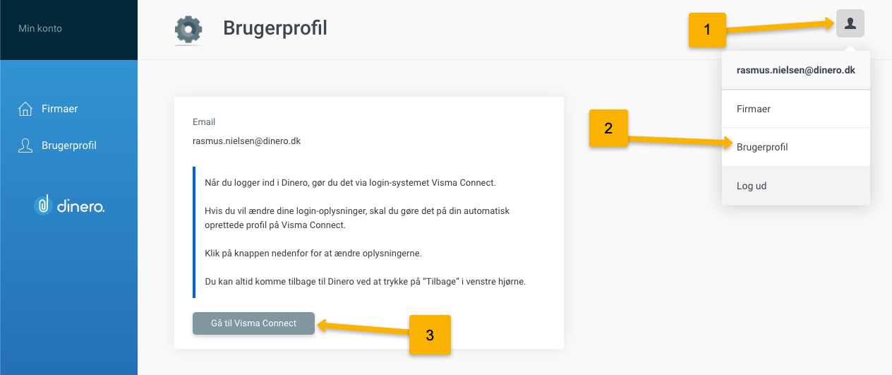Click the house icon for Firmaer
Viewport: 892px width, 375px height.
coord(25,109)
